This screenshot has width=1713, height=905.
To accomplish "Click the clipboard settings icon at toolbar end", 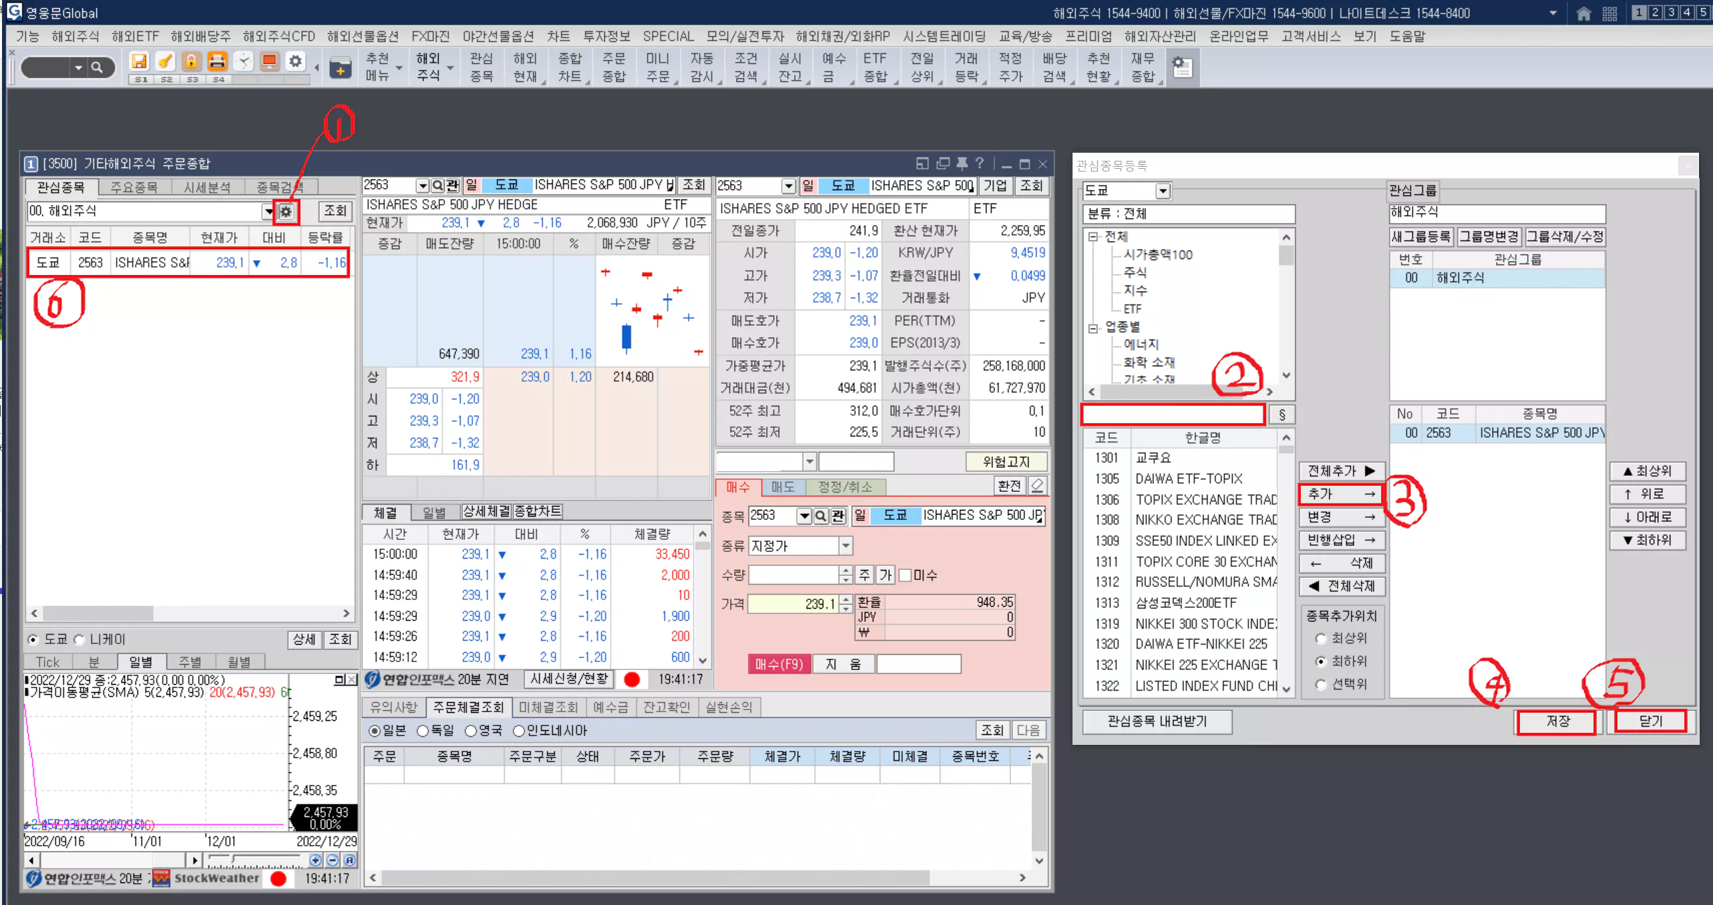I will point(1182,67).
